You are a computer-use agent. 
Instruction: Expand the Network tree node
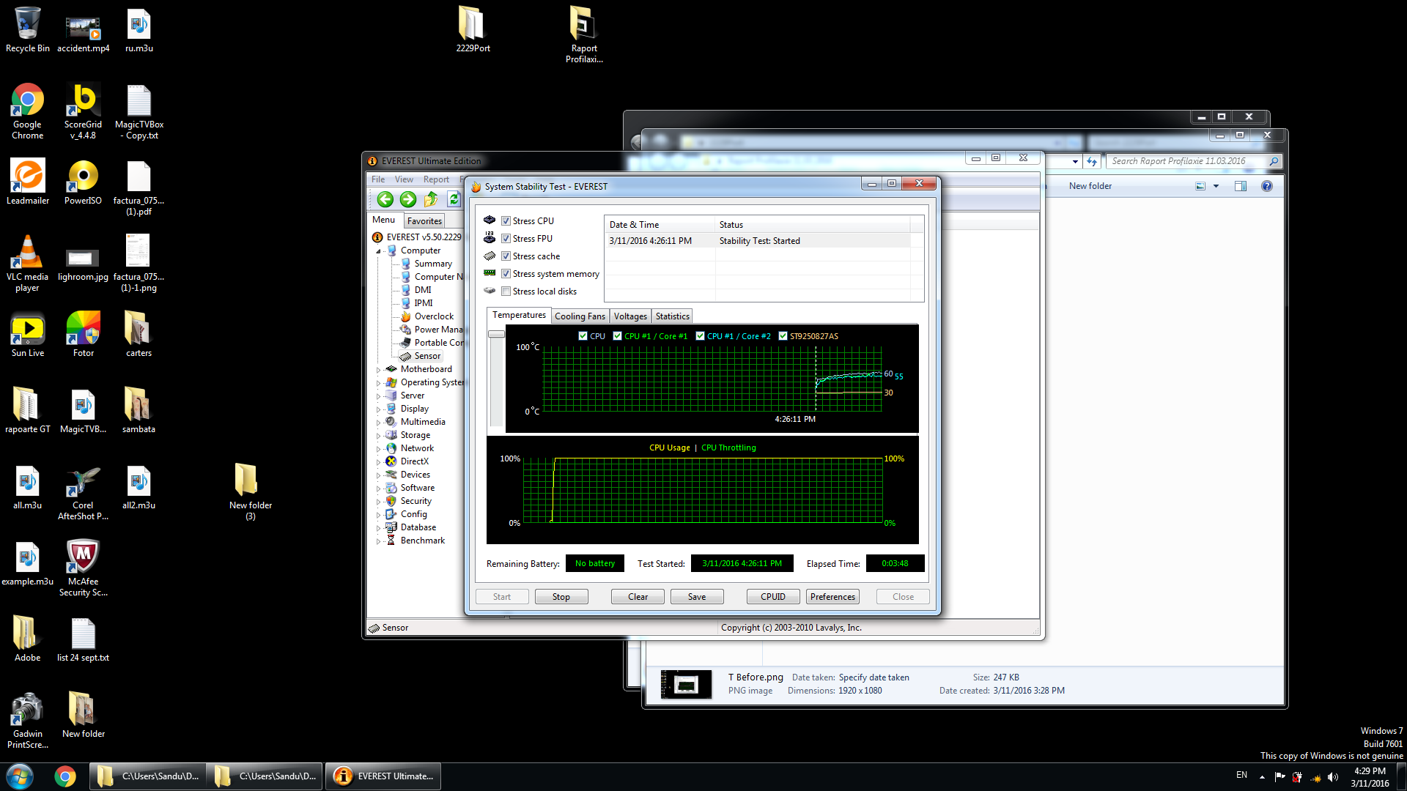(x=379, y=449)
